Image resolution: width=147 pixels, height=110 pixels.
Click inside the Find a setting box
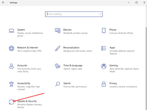74,14
